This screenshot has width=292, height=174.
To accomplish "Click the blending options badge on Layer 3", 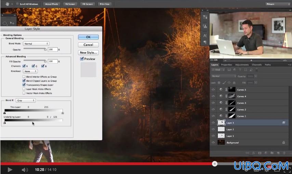I will click(283, 123).
